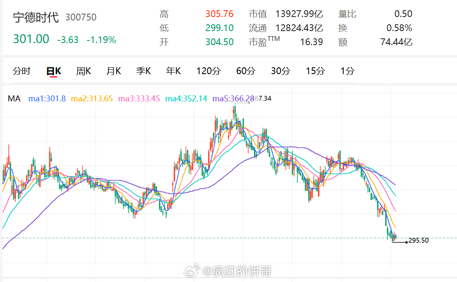Click the ma3:333.45 legend entry
Screen dimensions: 457x282
(139, 98)
